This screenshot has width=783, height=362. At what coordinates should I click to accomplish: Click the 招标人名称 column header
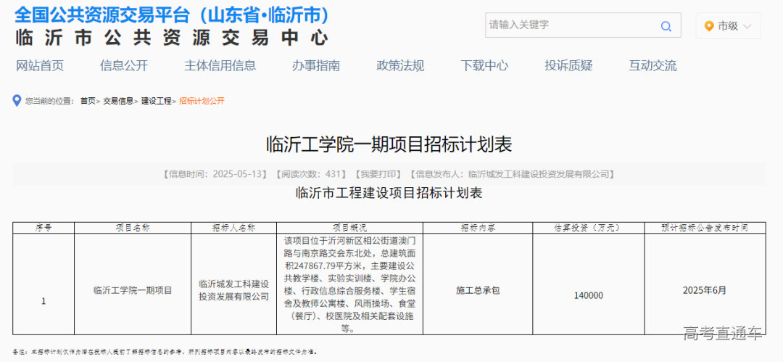pyautogui.click(x=233, y=228)
